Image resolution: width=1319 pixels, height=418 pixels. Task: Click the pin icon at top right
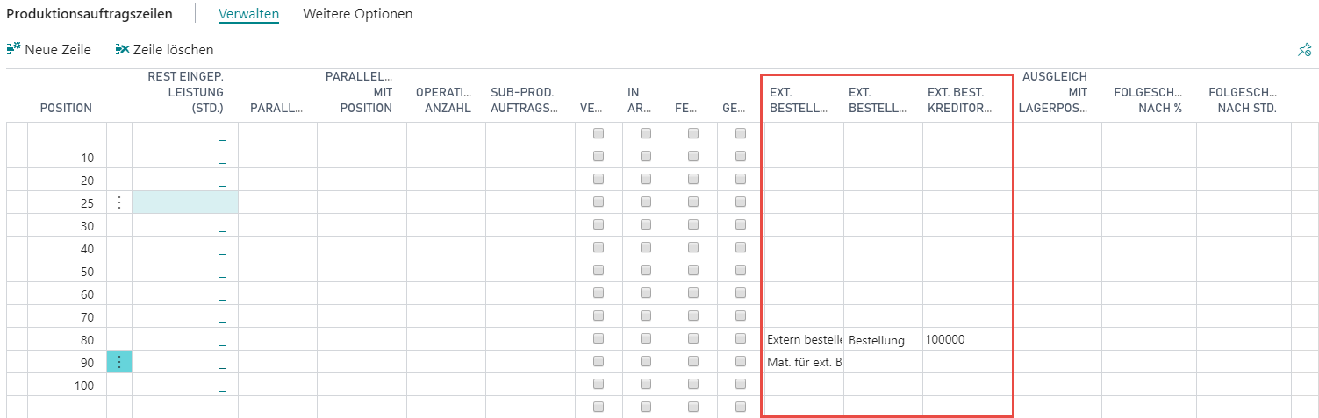click(1304, 50)
